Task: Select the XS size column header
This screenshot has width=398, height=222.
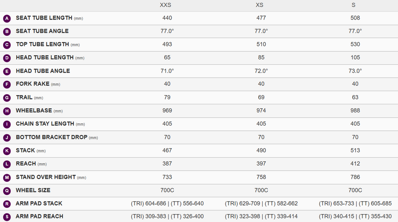Action: coord(260,5)
